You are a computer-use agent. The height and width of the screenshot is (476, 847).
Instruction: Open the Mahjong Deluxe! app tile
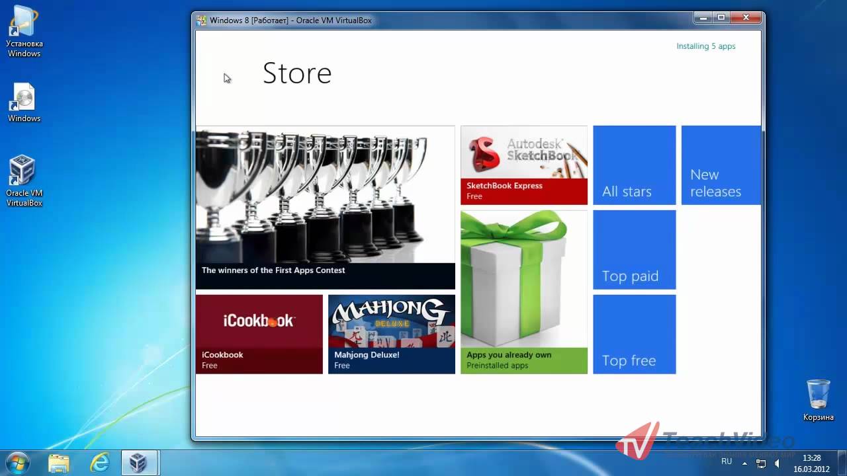[x=392, y=335]
